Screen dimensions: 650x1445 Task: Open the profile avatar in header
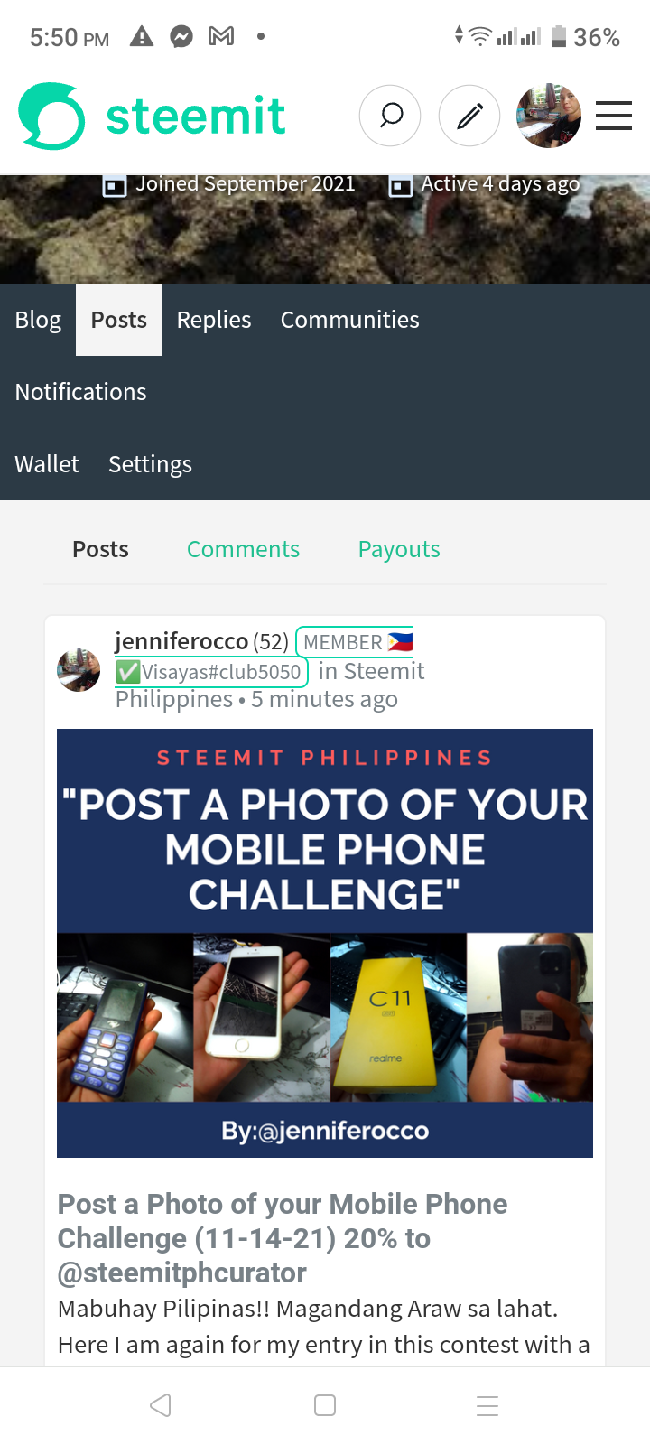[549, 116]
